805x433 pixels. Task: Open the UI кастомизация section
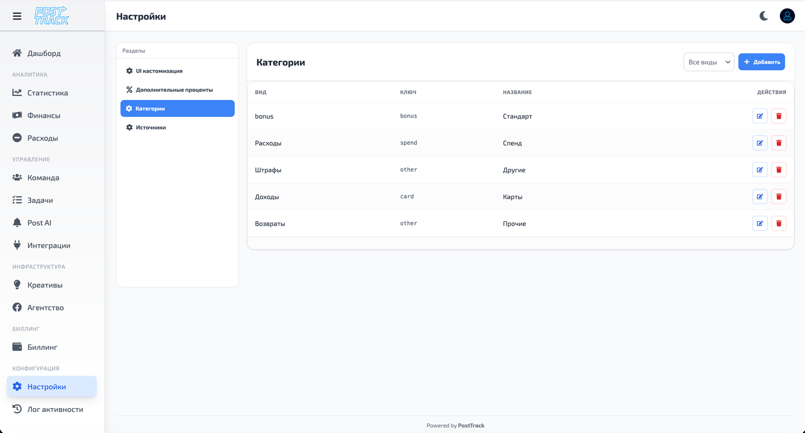[x=159, y=71]
